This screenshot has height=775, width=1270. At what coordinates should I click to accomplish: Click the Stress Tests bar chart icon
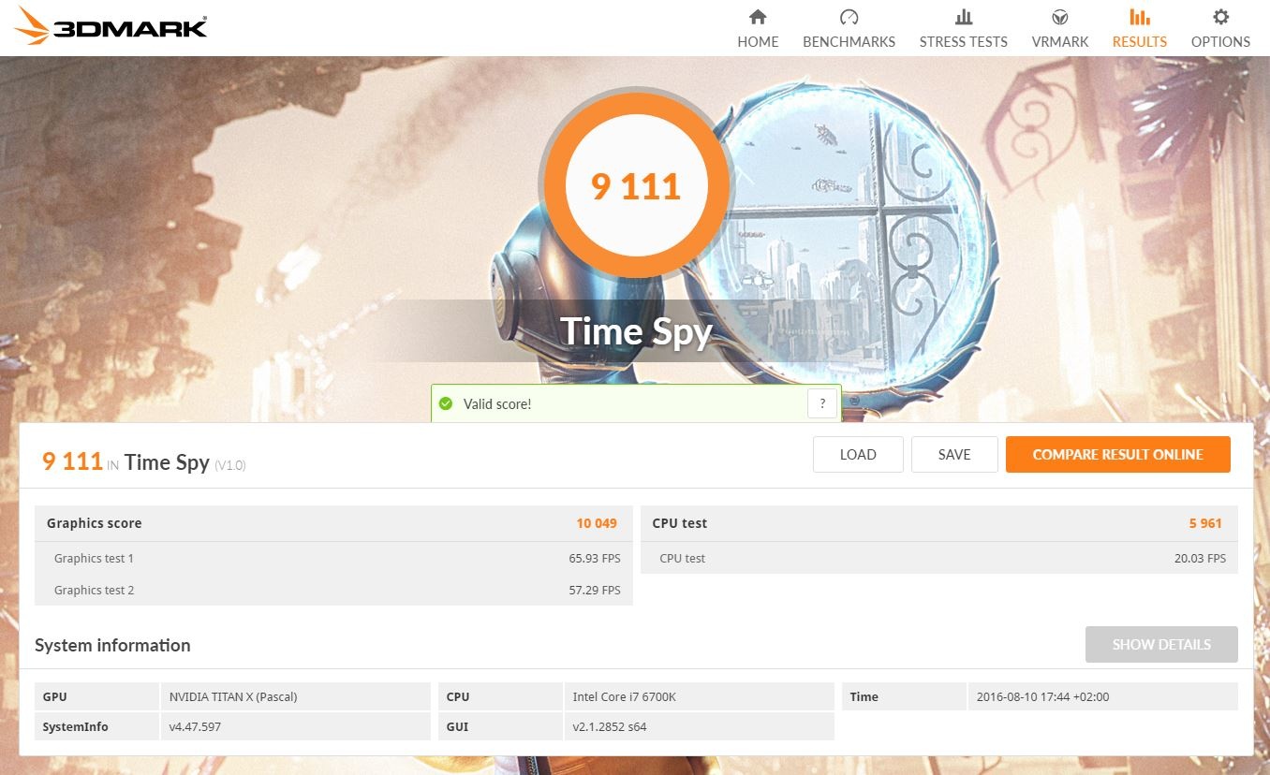point(963,17)
